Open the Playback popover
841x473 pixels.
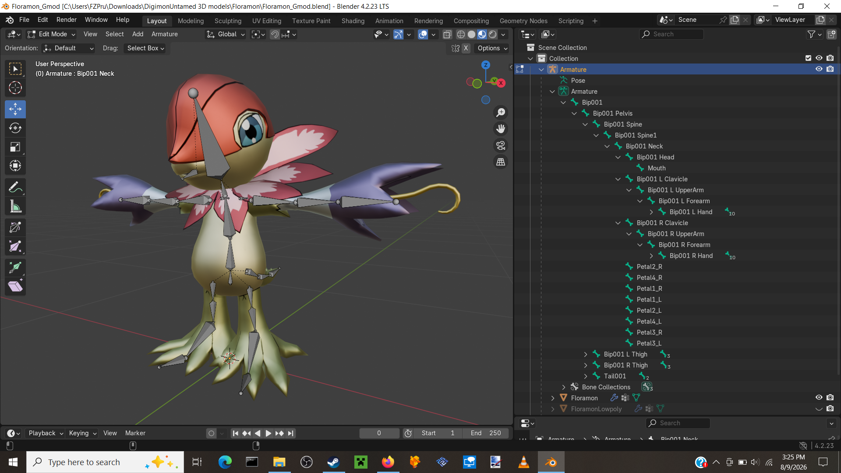(x=46, y=433)
